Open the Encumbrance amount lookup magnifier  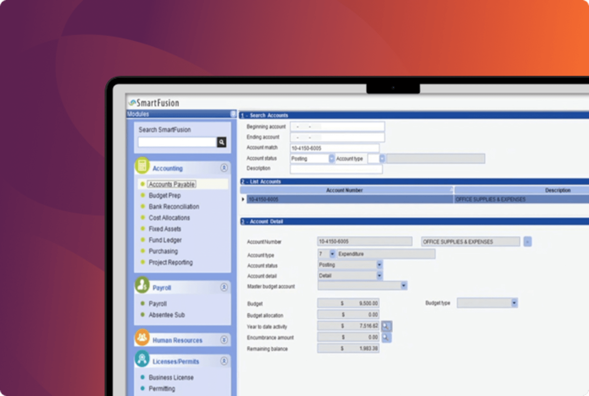pos(386,338)
